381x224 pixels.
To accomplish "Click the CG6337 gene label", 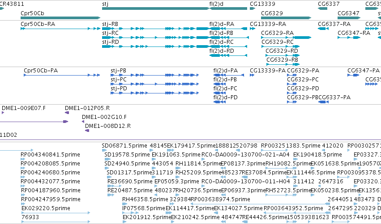I will (329, 4).
